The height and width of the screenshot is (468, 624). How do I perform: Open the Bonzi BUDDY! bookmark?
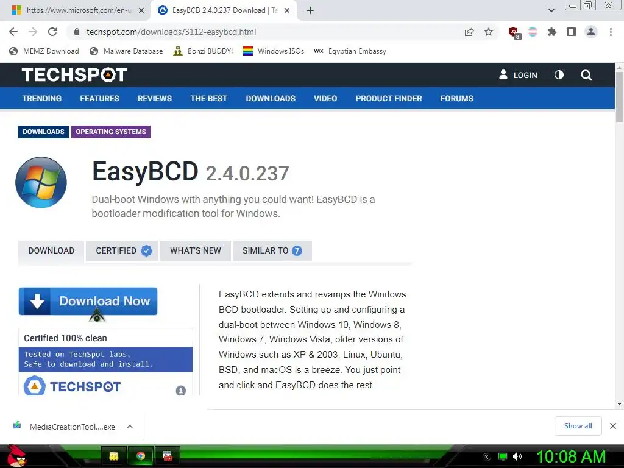pos(203,51)
